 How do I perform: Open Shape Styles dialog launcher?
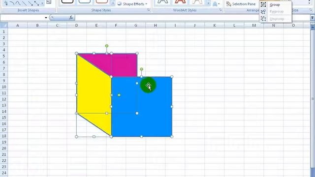pyautogui.click(x=149, y=10)
